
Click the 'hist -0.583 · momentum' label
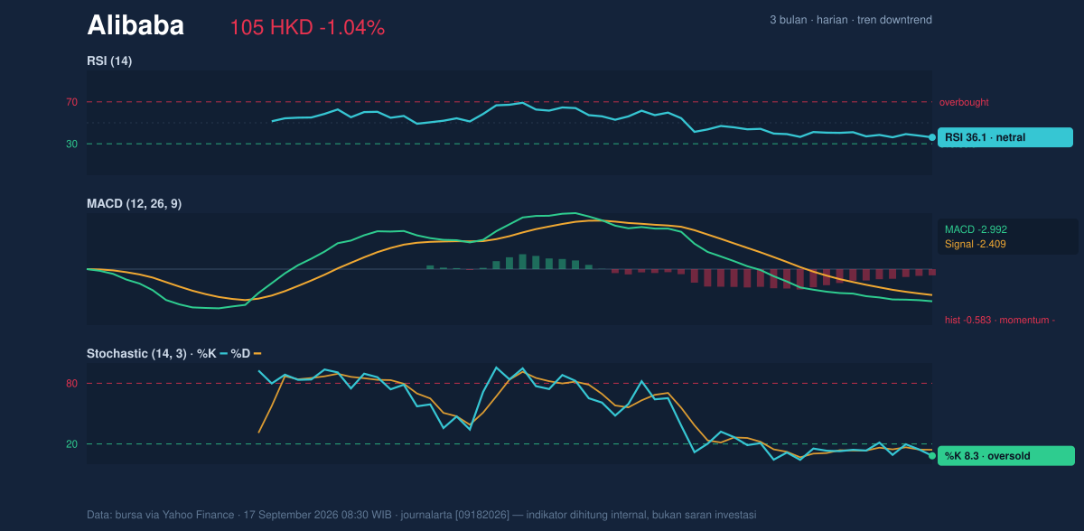pos(1000,320)
